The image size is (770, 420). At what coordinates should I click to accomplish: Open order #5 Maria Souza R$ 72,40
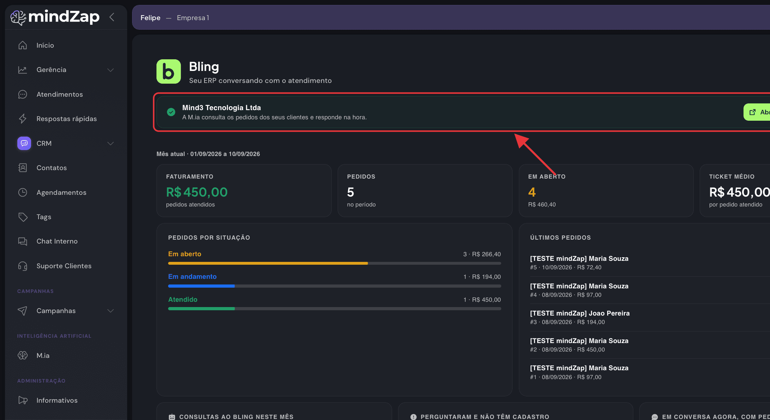click(x=650, y=263)
